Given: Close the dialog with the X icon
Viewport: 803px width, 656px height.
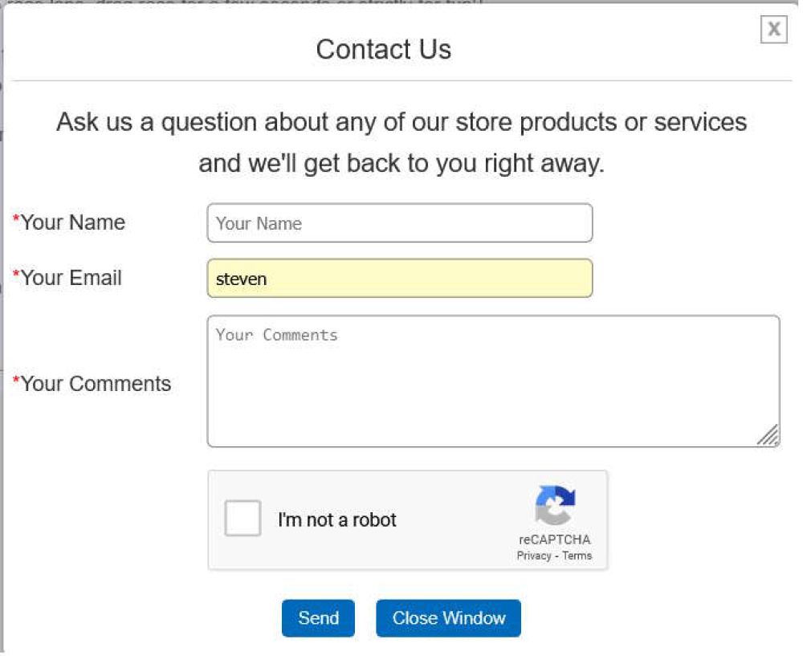Looking at the screenshot, I should point(773,30).
